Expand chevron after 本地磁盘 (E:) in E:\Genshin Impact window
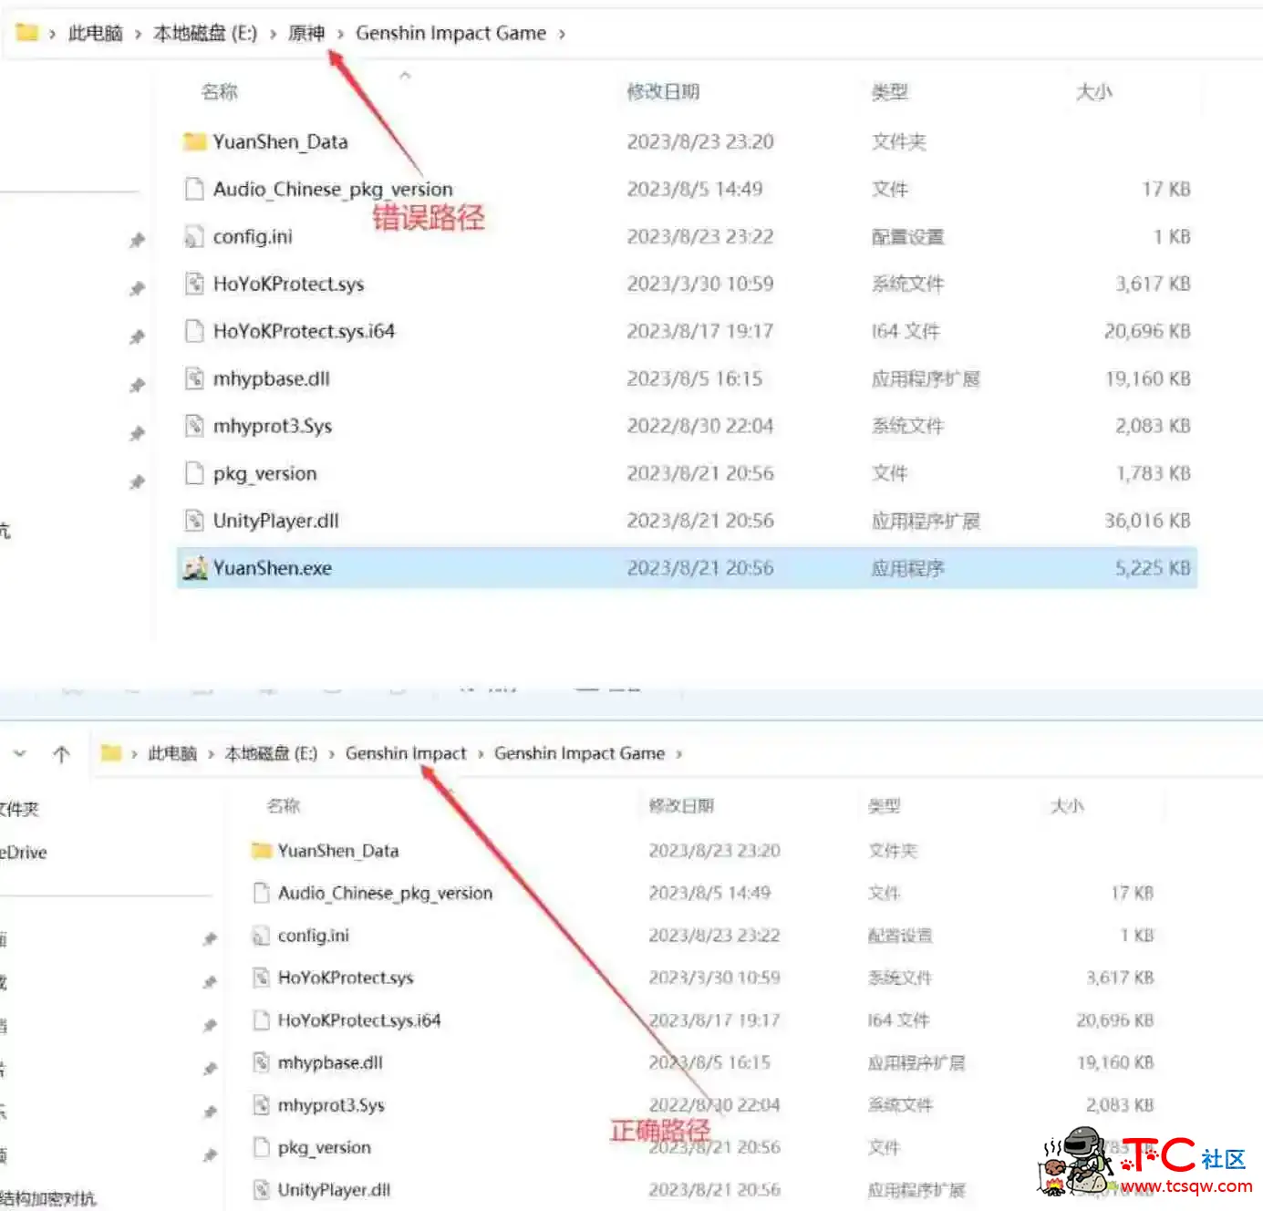This screenshot has width=1263, height=1211. (x=331, y=754)
